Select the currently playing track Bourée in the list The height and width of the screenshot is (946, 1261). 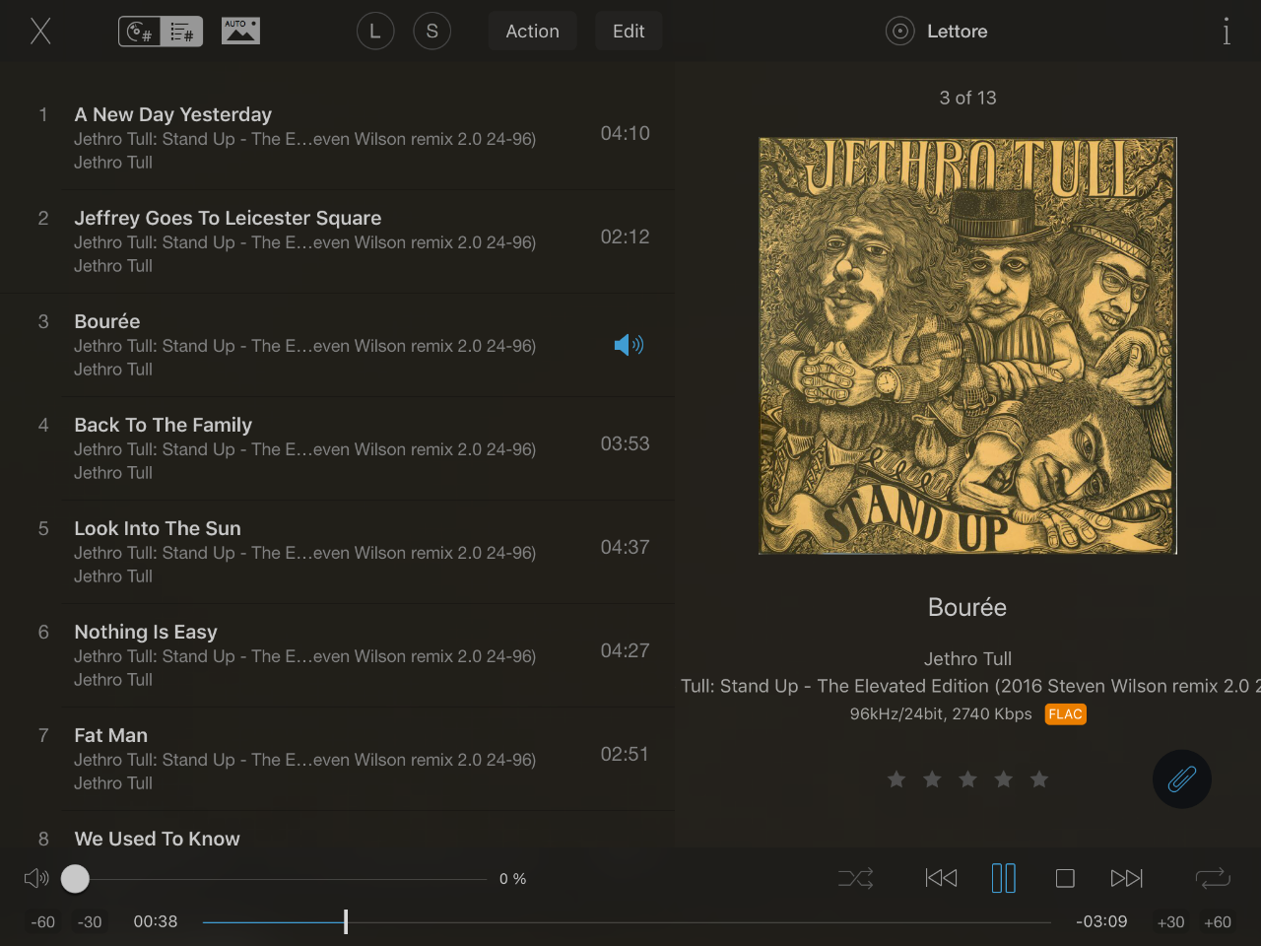click(x=337, y=345)
